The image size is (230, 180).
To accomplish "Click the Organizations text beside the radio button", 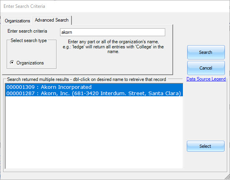I will (x=30, y=63).
